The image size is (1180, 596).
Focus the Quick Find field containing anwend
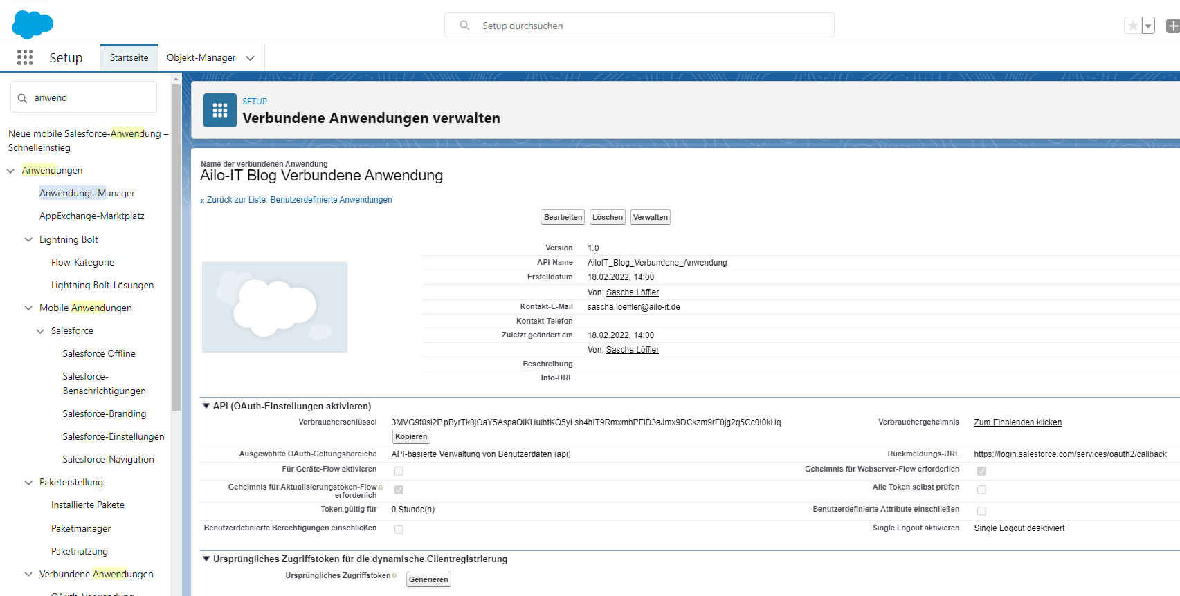click(x=84, y=97)
